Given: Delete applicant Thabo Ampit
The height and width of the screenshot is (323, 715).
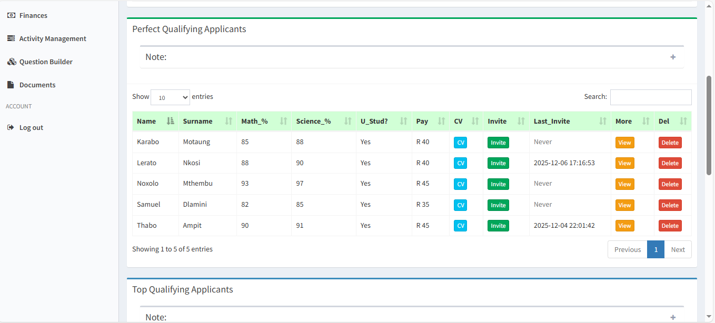Looking at the screenshot, I should point(670,226).
